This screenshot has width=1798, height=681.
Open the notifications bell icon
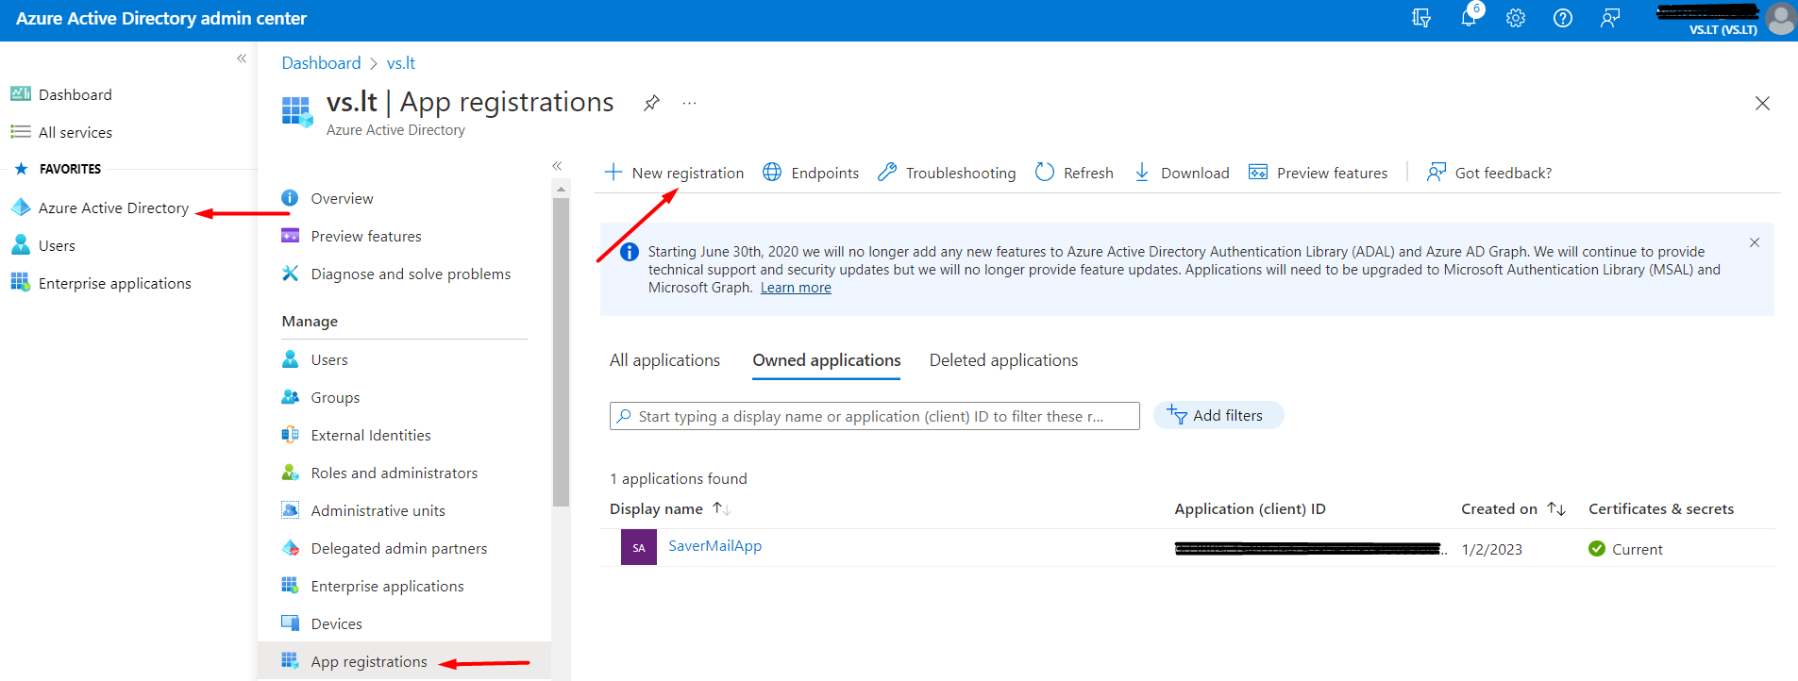1469,18
